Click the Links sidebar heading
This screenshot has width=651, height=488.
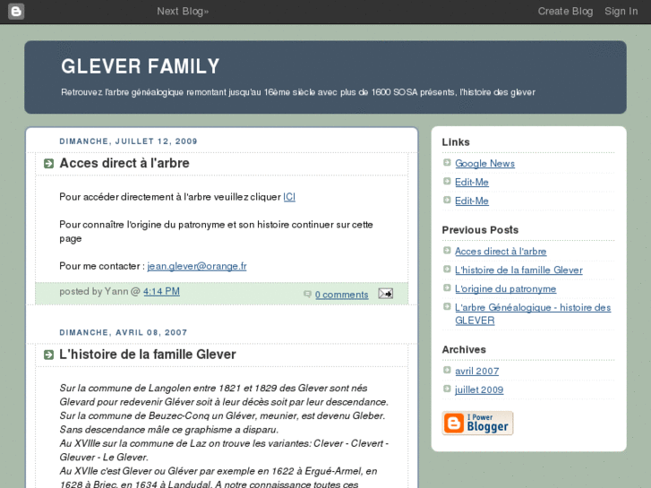pyautogui.click(x=456, y=142)
